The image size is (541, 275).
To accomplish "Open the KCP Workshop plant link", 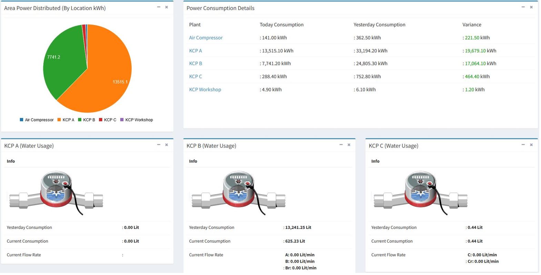I will [205, 90].
